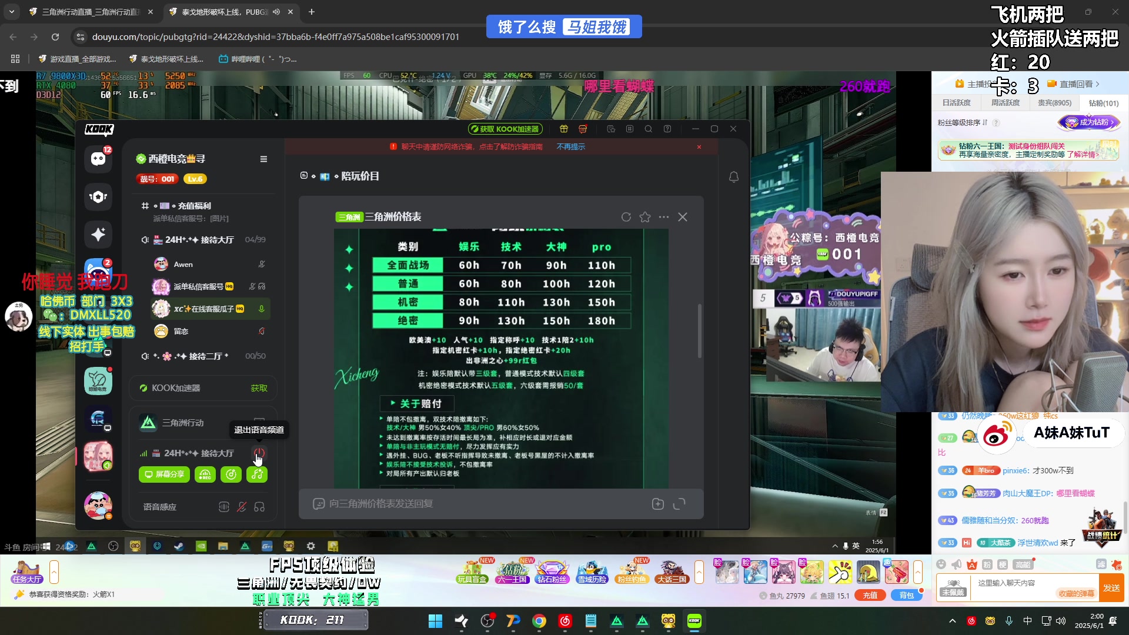Image resolution: width=1129 pixels, height=635 pixels.
Task: Click the 背包 backpack button
Action: point(906,596)
